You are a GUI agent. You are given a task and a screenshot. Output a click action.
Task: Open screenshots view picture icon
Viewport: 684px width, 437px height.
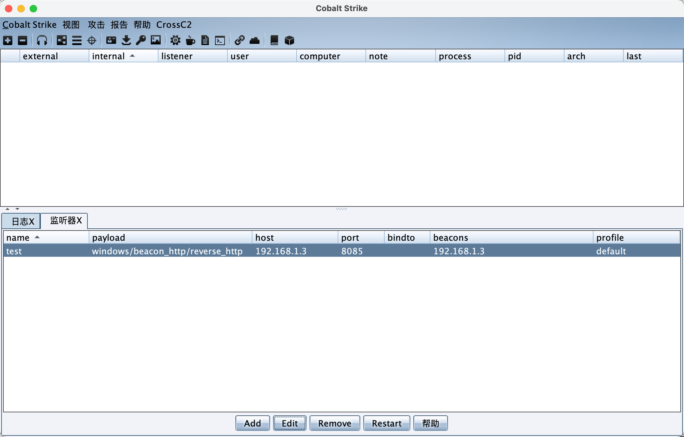click(156, 40)
